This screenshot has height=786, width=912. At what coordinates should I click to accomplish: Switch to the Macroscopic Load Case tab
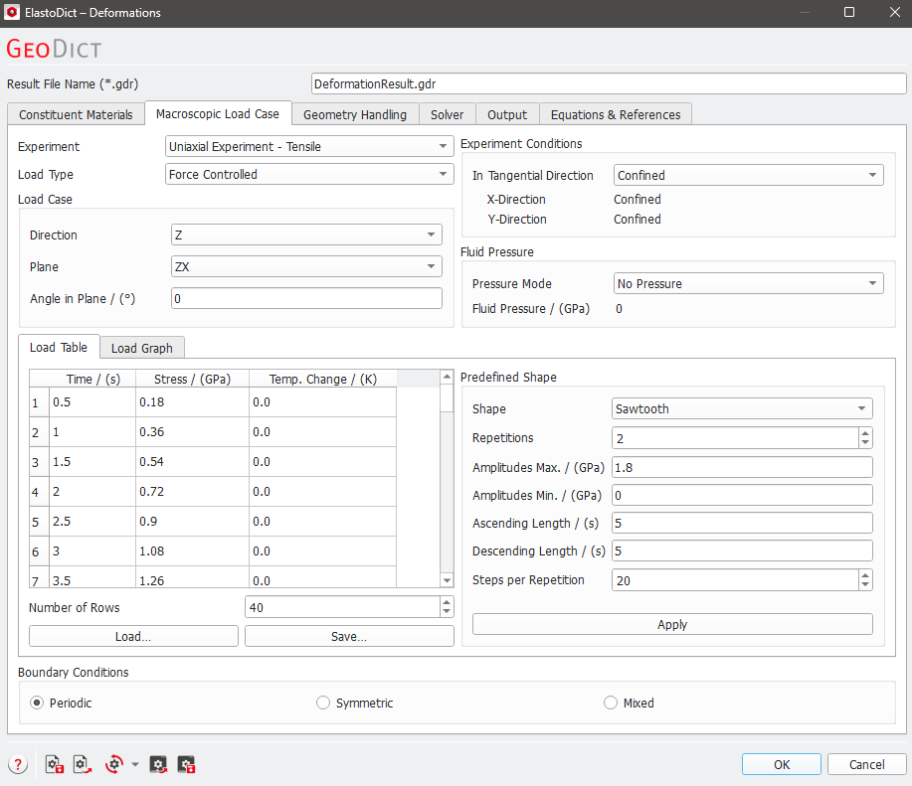(218, 114)
